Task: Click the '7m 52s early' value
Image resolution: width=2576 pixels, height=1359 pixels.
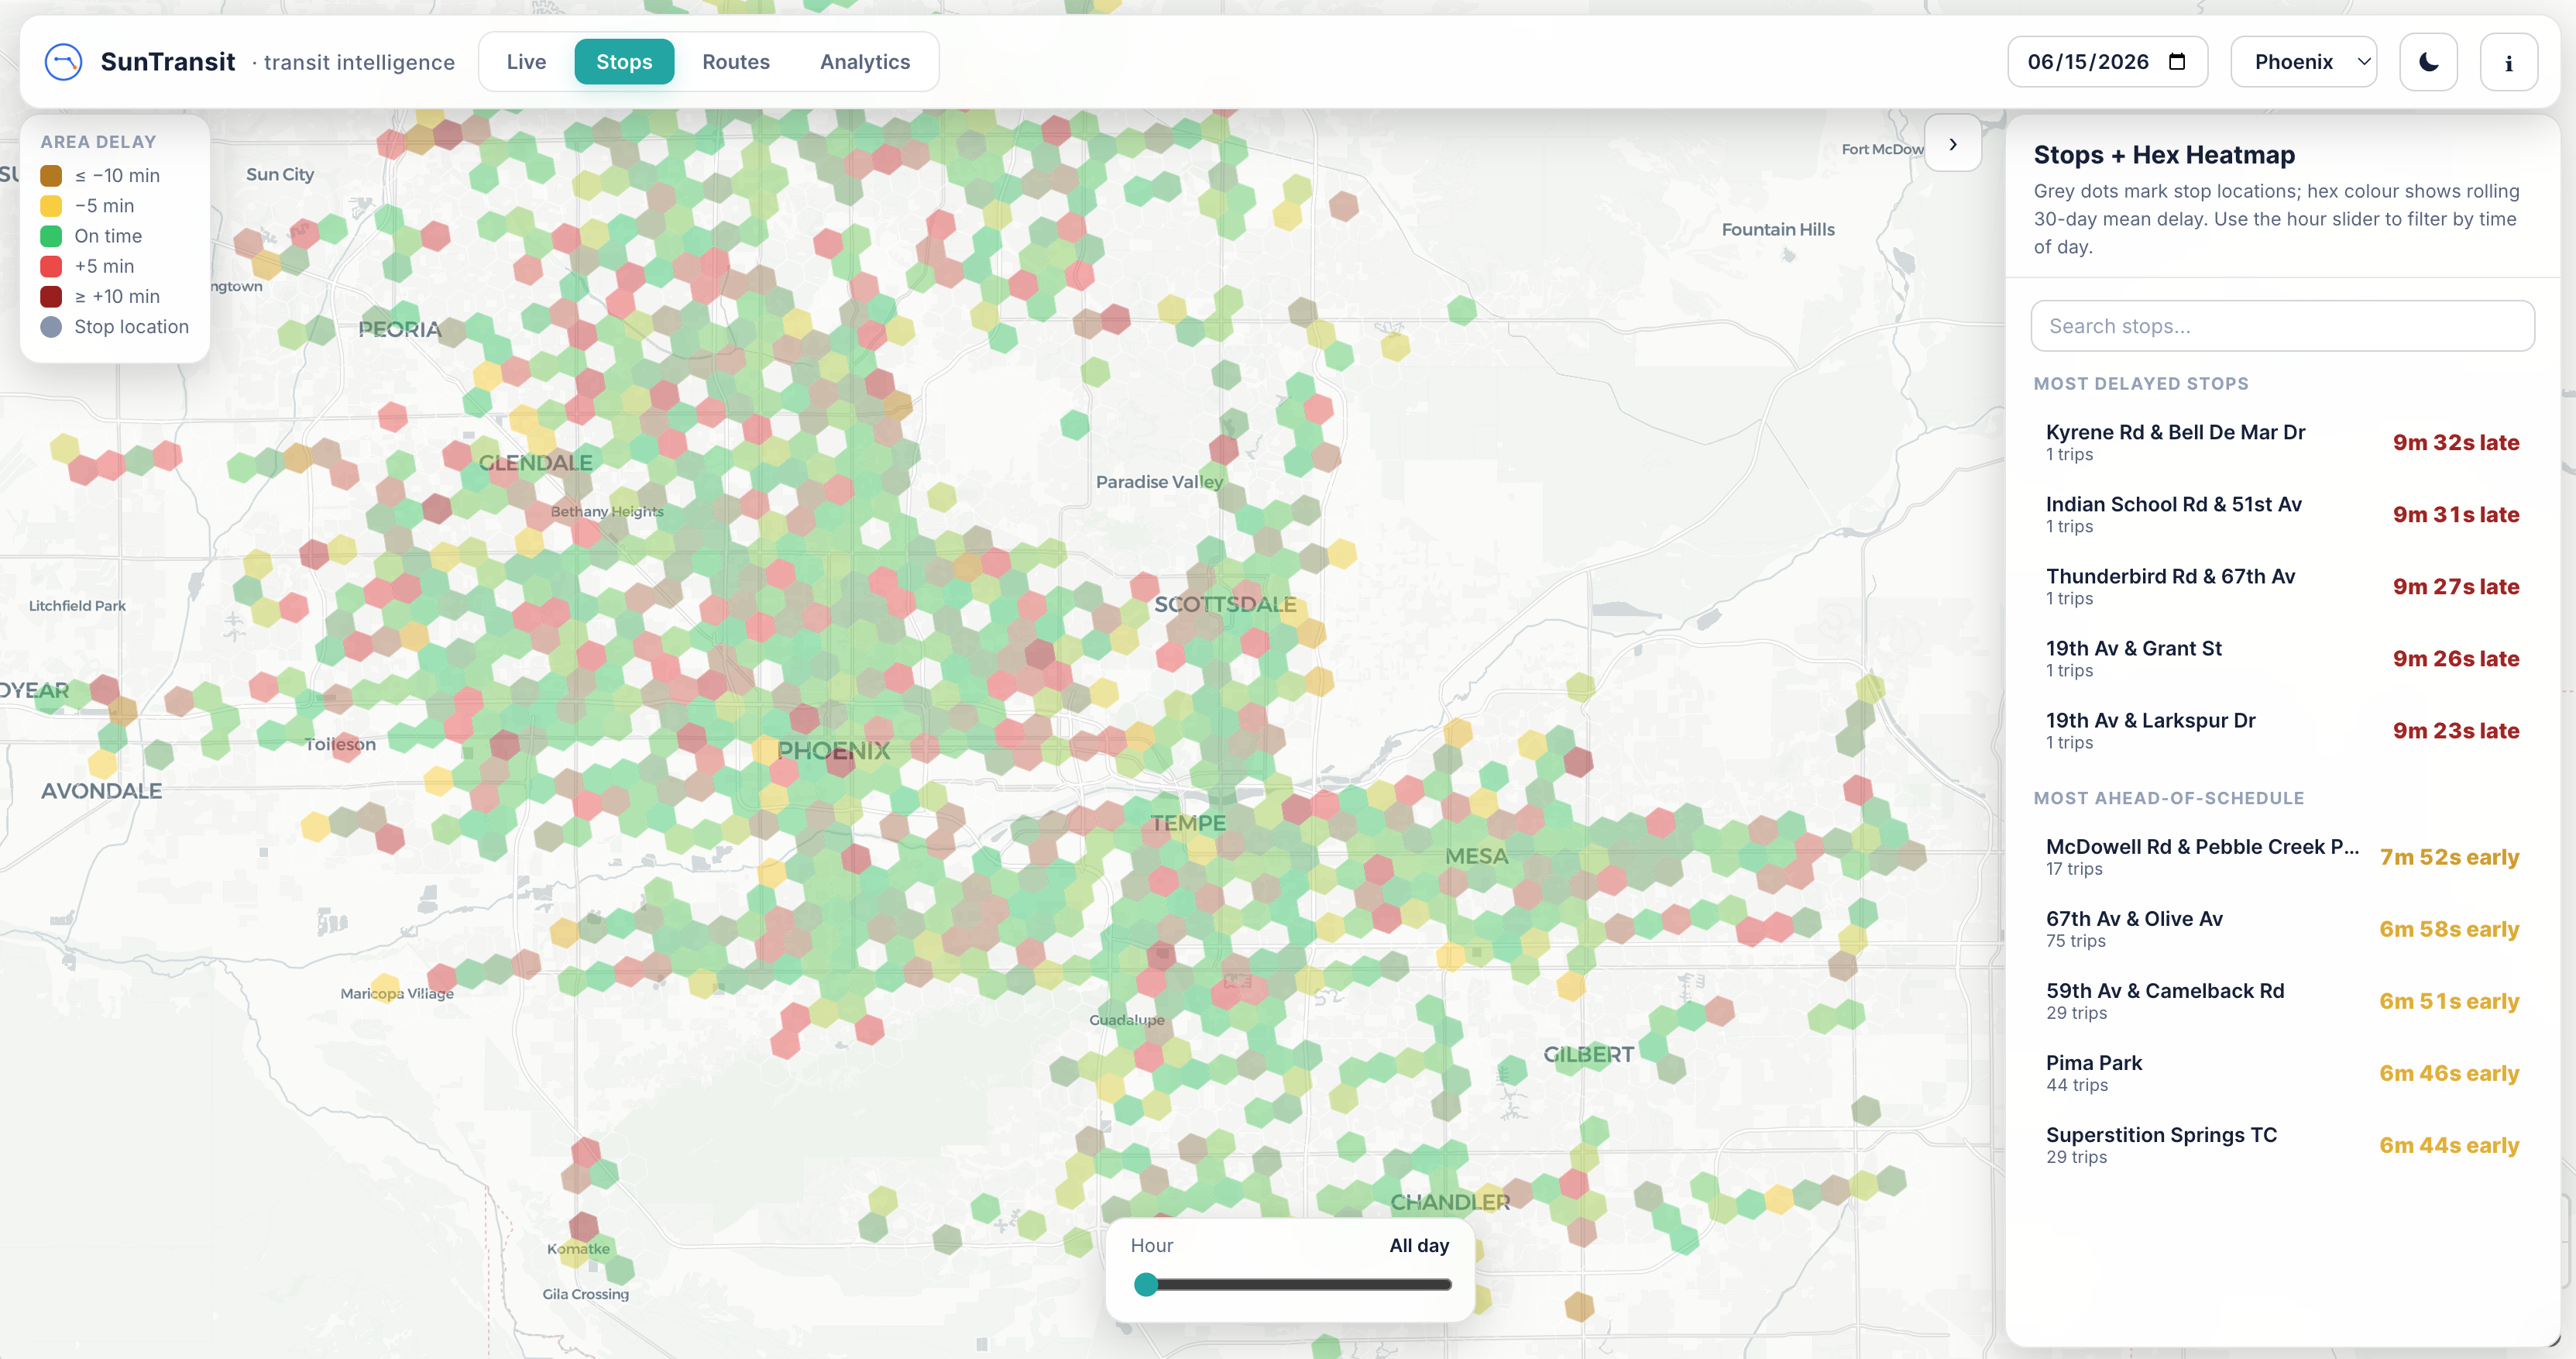Action: (x=2449, y=857)
